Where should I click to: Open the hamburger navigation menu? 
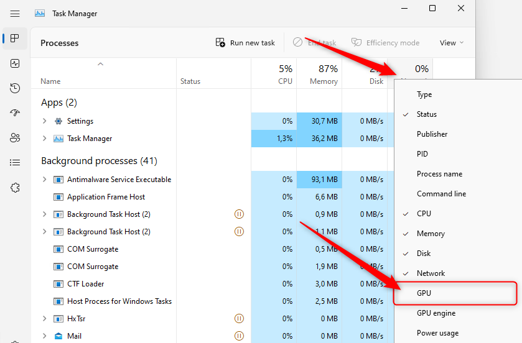click(x=15, y=13)
